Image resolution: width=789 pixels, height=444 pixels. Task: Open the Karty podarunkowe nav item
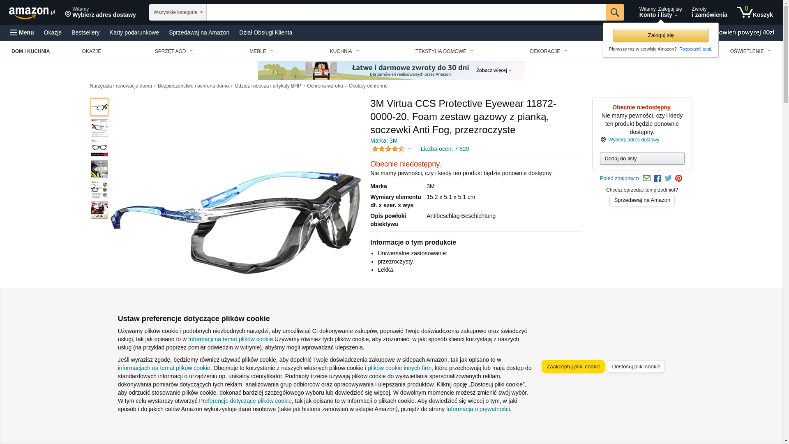pos(134,32)
